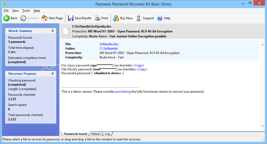Viewport: 267px width, 144px height.
Task: Click the status bar message text
Action: click(72, 139)
